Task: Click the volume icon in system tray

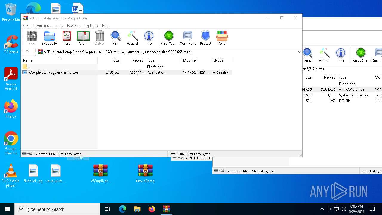Action: [x=344, y=209]
